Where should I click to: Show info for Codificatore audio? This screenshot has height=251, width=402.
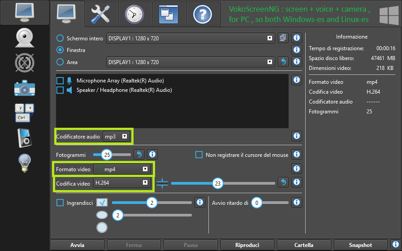tap(297, 136)
